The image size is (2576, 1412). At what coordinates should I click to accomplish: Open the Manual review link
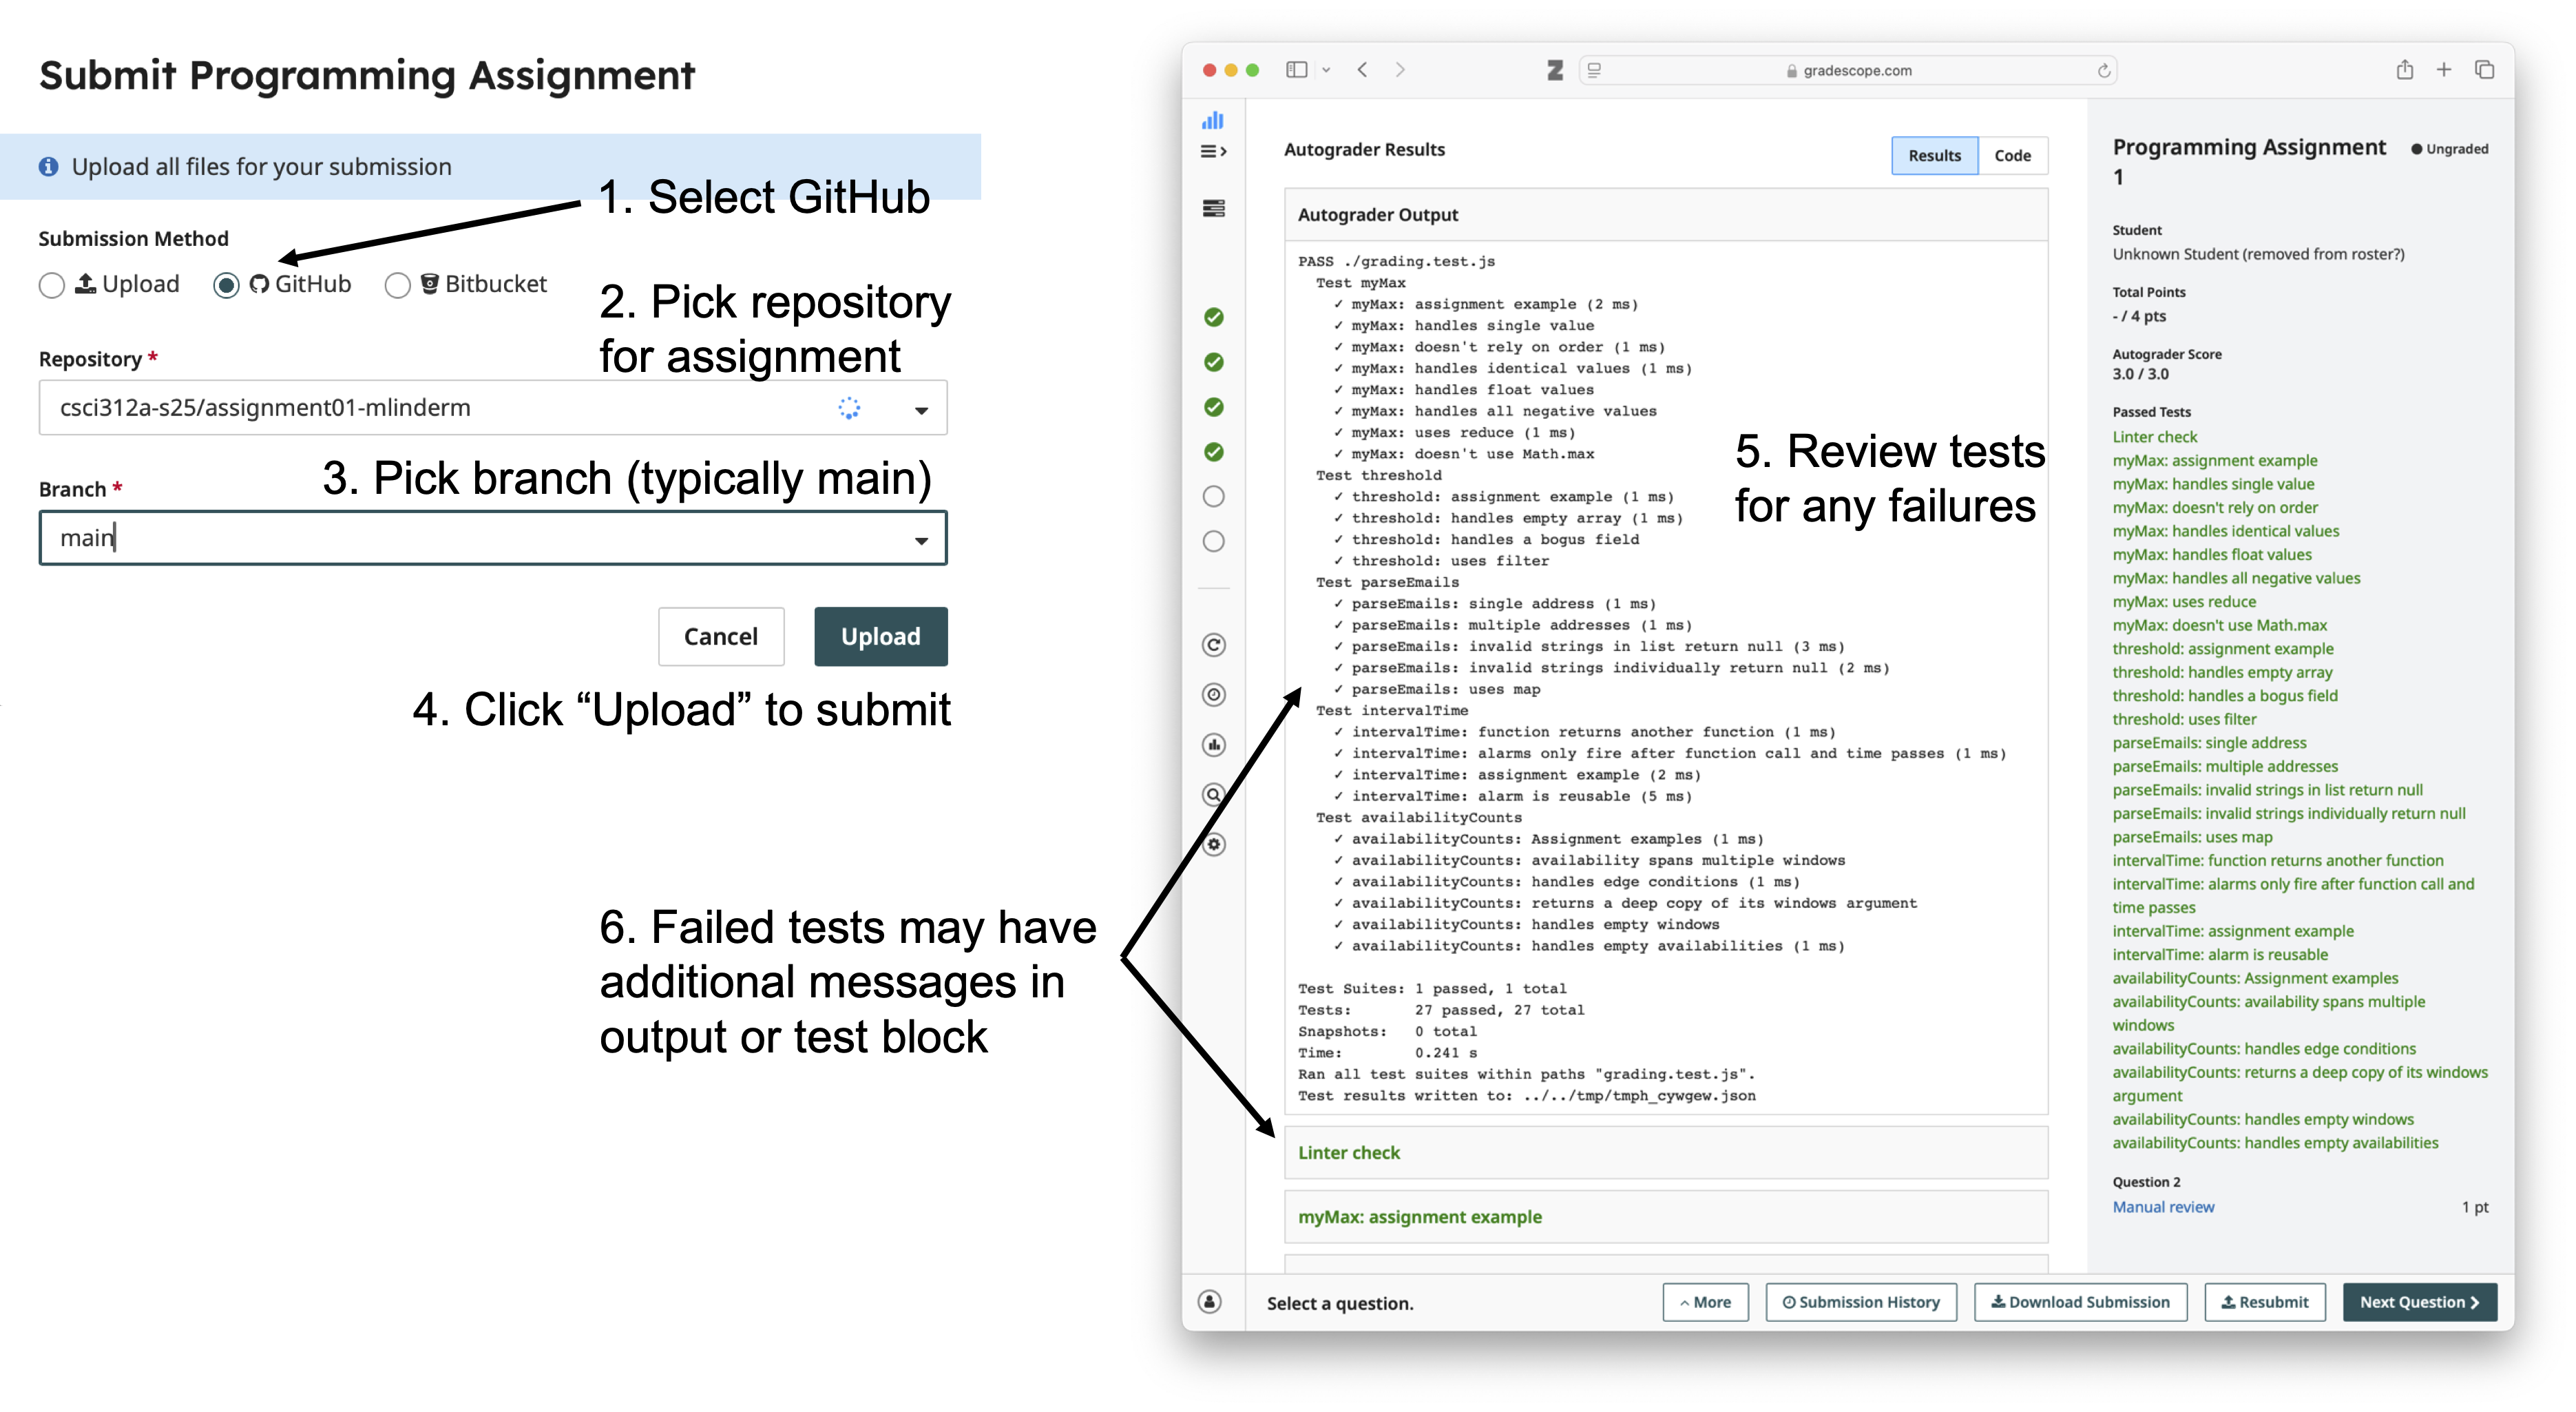[x=2163, y=1207]
